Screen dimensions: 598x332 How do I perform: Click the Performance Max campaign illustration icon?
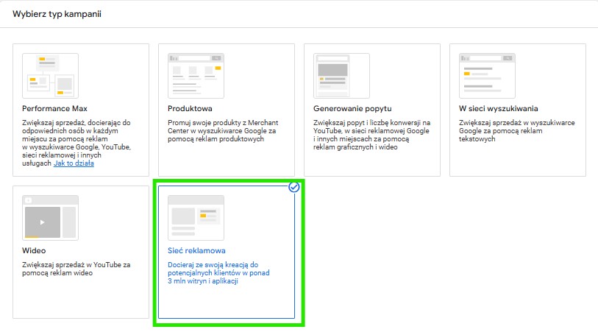pyautogui.click(x=50, y=76)
